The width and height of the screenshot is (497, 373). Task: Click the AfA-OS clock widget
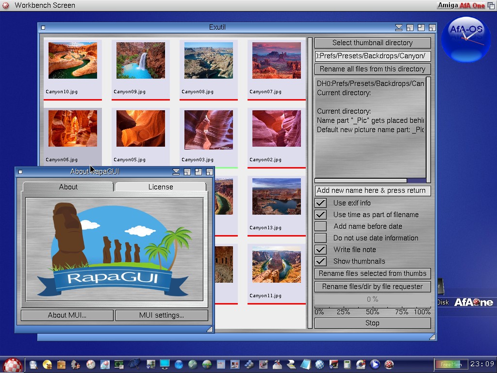click(x=465, y=38)
